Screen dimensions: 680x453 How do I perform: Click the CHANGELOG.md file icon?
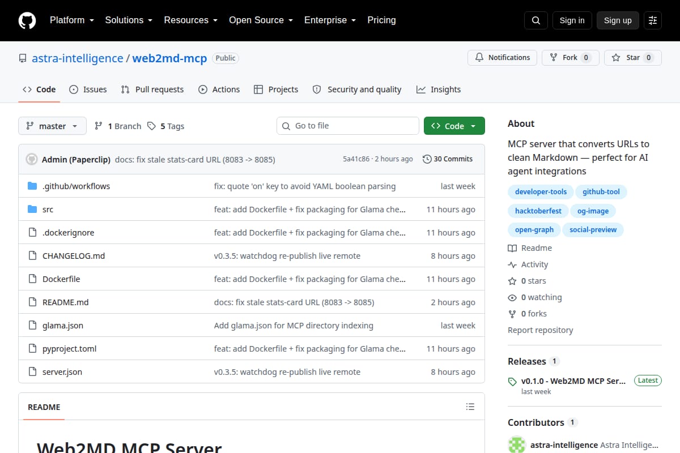click(x=32, y=256)
